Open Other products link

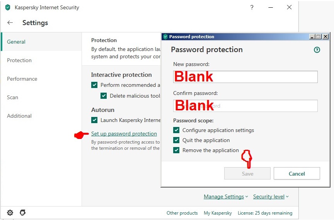[x=182, y=213]
